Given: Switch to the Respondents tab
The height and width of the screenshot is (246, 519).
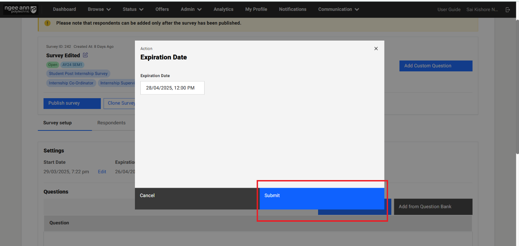Looking at the screenshot, I should (x=111, y=123).
